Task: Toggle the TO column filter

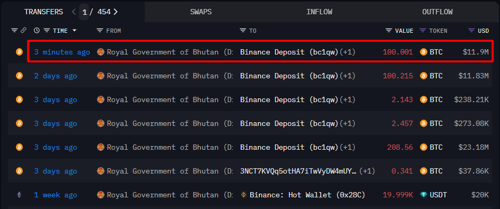Action: pos(243,31)
